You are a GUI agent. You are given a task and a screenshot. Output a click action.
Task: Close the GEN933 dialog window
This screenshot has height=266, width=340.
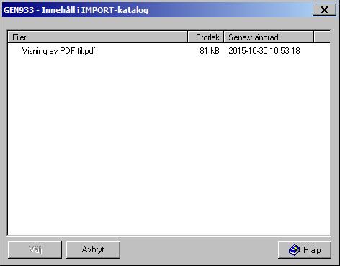[x=324, y=10]
